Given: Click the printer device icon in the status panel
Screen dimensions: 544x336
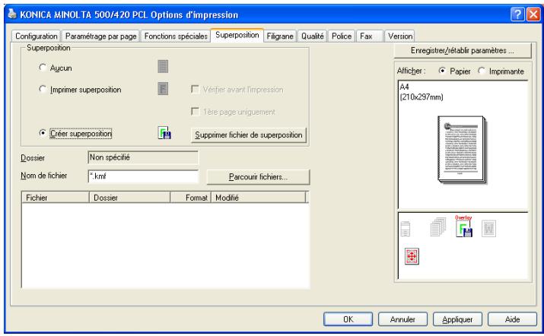Looking at the screenshot, I should tap(406, 229).
